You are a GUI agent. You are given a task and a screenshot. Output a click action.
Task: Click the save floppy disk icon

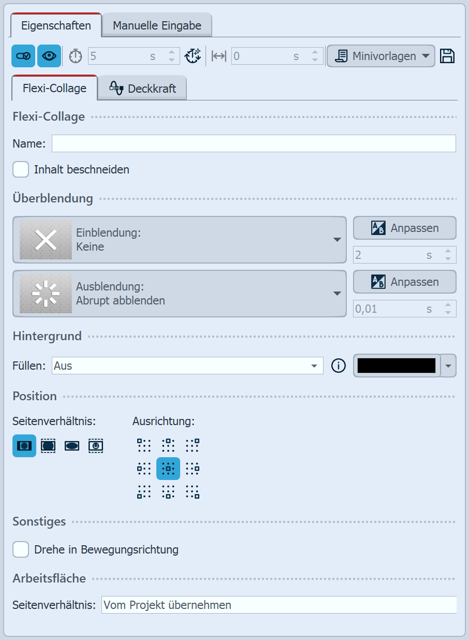point(447,56)
